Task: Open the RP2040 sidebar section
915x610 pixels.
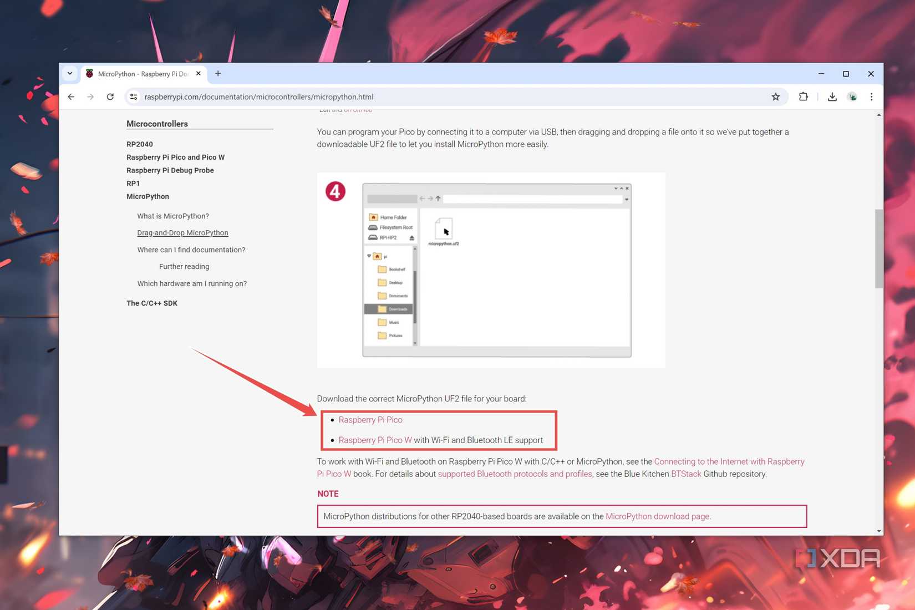Action: point(140,144)
